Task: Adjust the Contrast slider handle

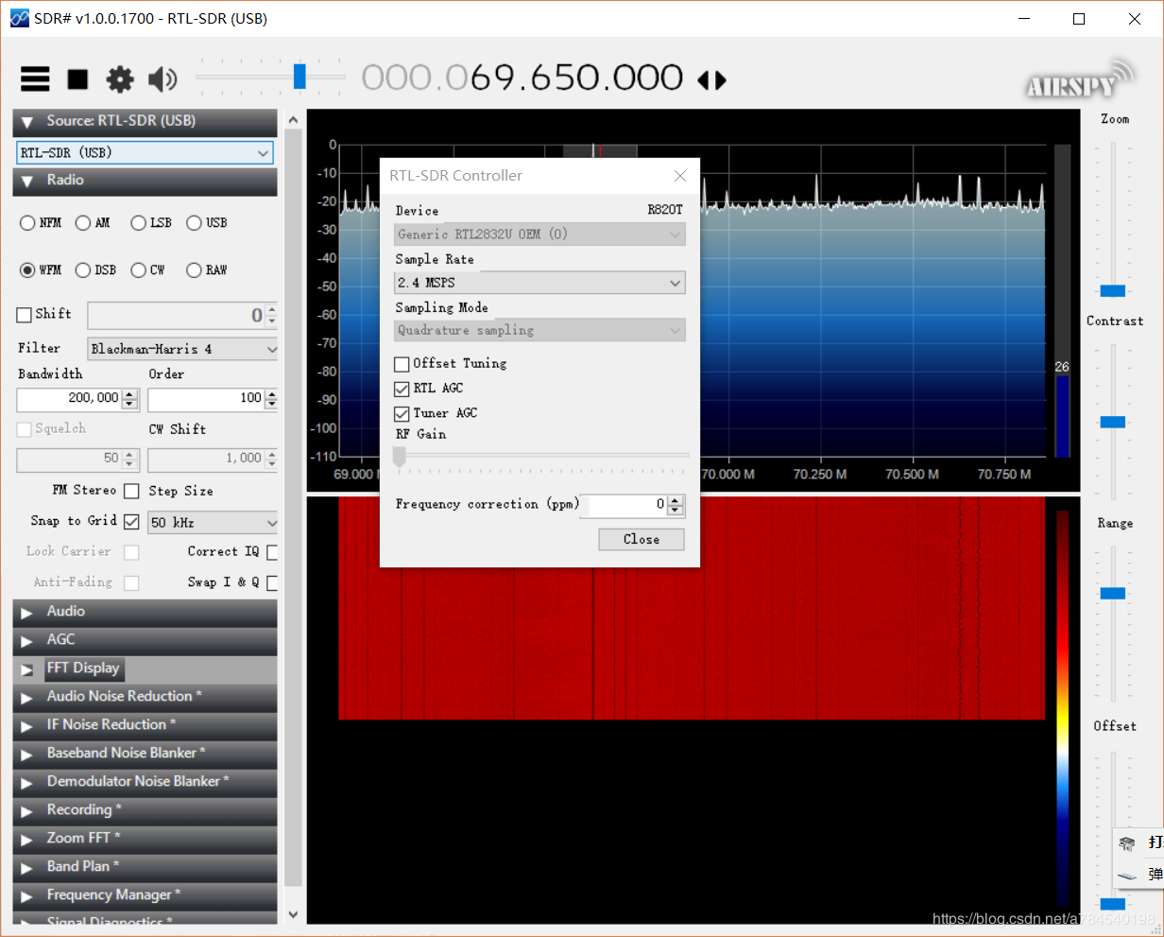Action: (1113, 423)
